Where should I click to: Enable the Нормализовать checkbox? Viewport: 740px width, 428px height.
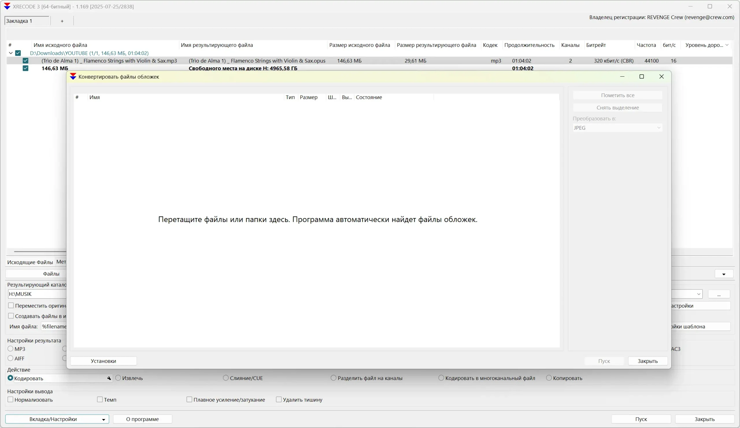coord(11,399)
